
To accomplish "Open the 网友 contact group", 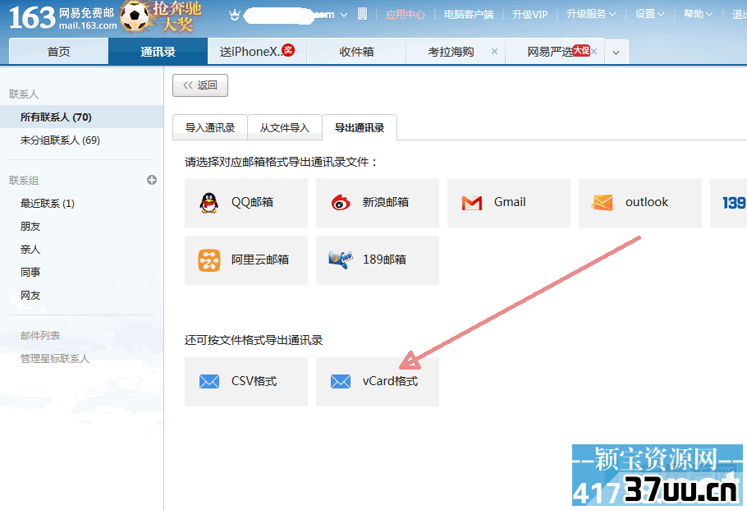I will [x=30, y=296].
